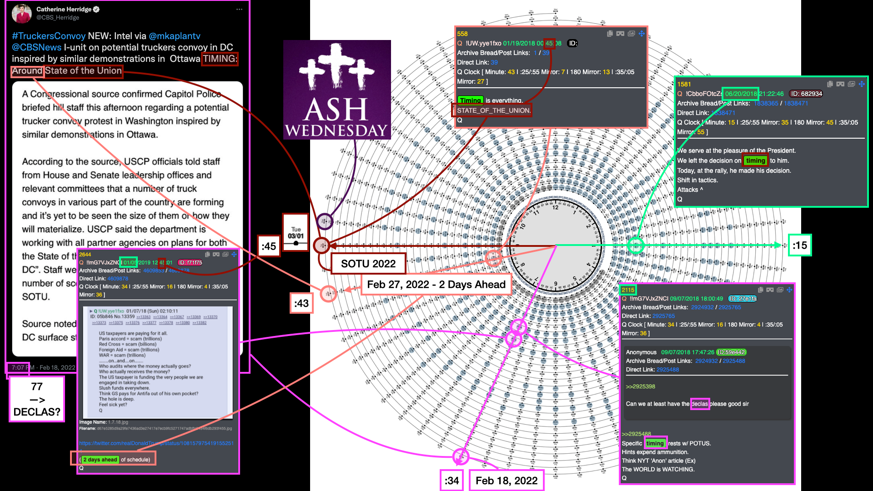
Task: Click the VR goggles icon on post 558
Action: [620, 34]
